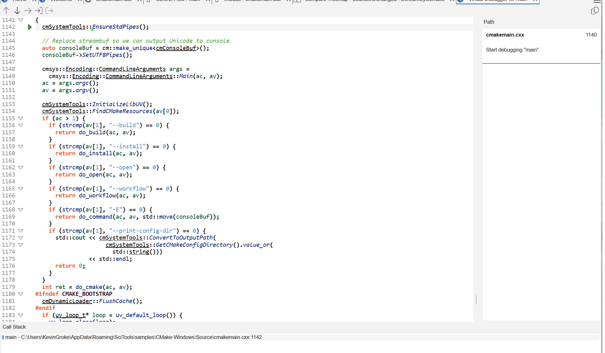Click uv_default_loop call on line 1183
The width and height of the screenshot is (605, 353).
(x=141, y=315)
